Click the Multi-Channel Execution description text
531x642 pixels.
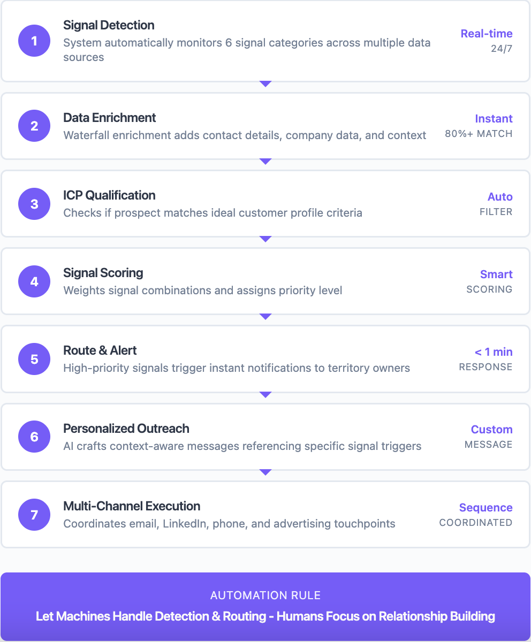(229, 524)
